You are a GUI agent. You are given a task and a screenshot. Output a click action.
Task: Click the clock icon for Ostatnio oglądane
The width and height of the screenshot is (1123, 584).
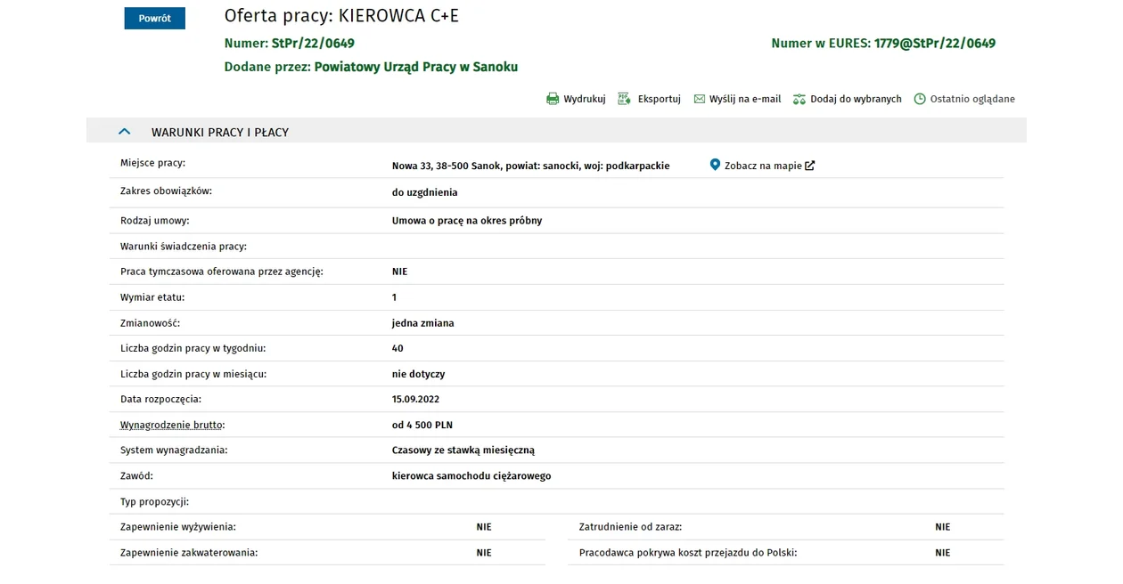920,99
